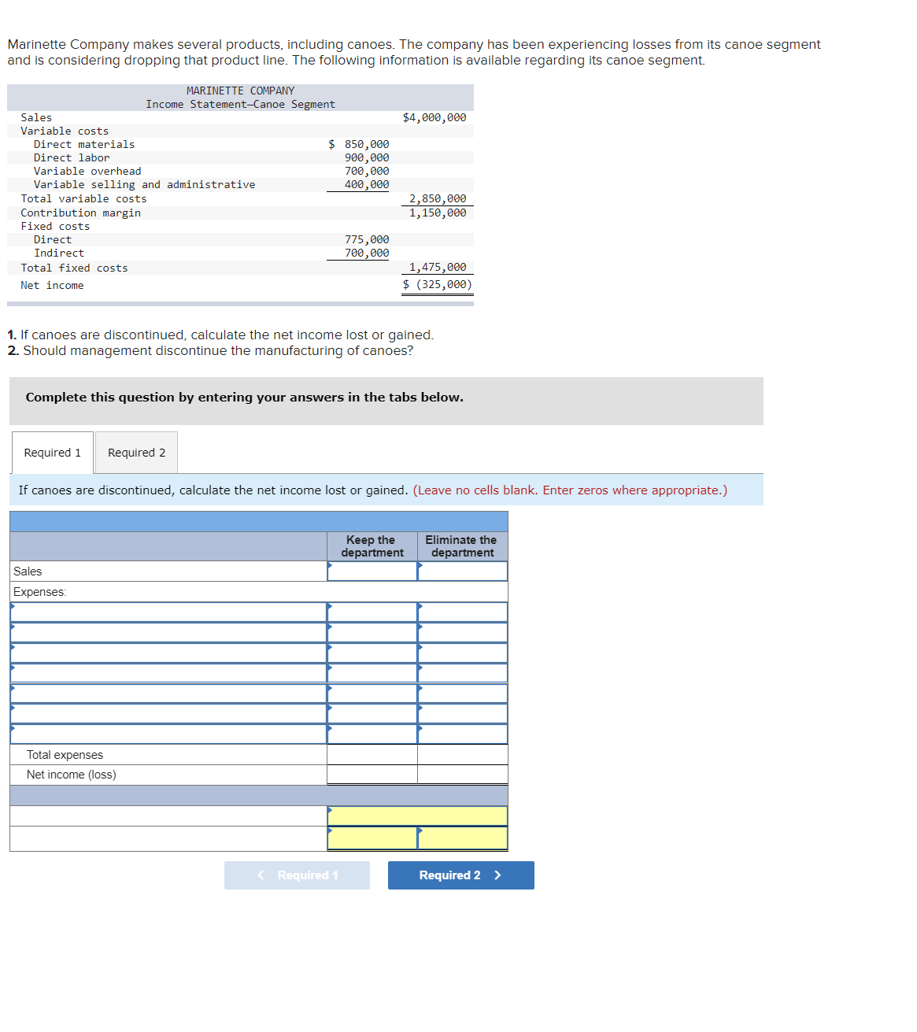
Task: Switch to the Required 2 tab
Action: (x=135, y=452)
